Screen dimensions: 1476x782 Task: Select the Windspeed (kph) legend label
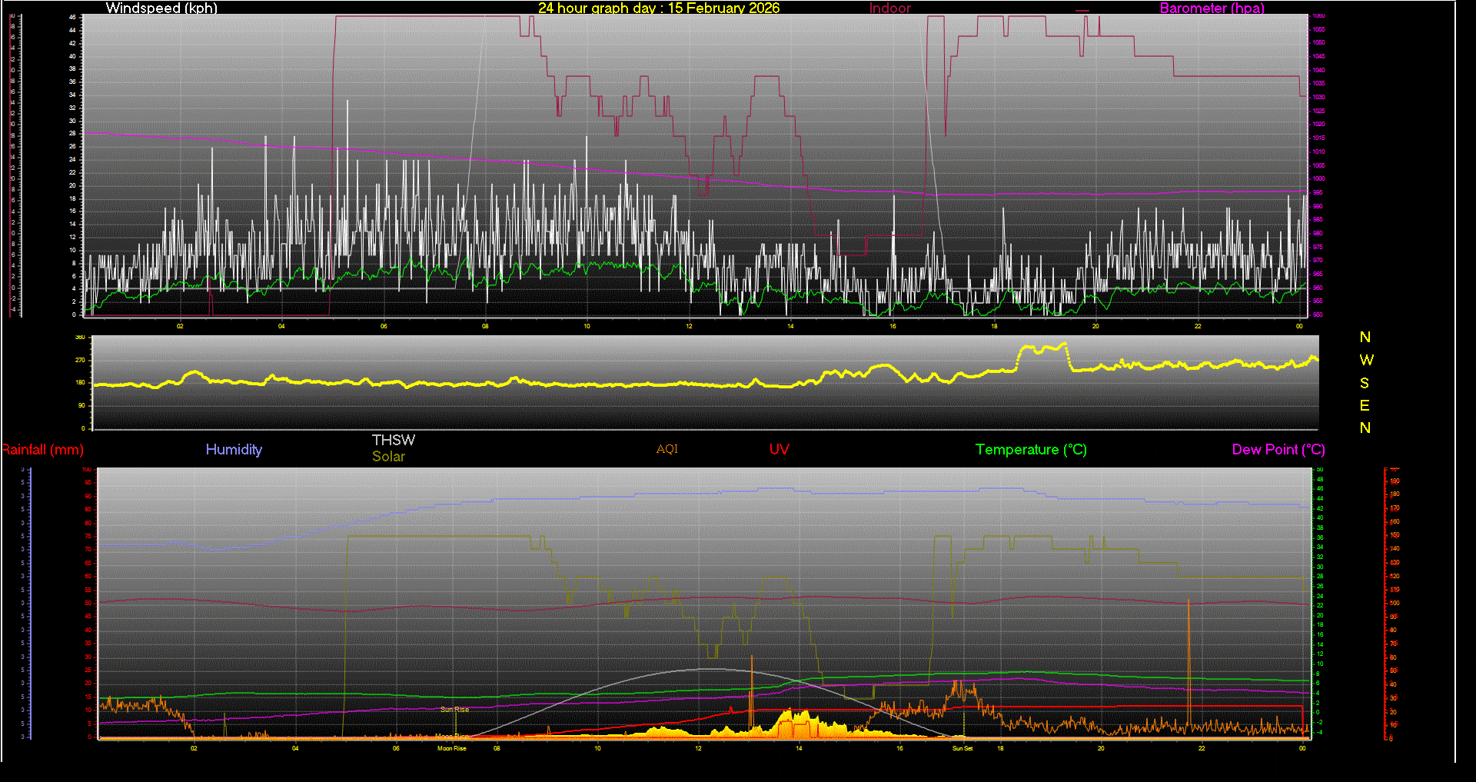coord(161,8)
